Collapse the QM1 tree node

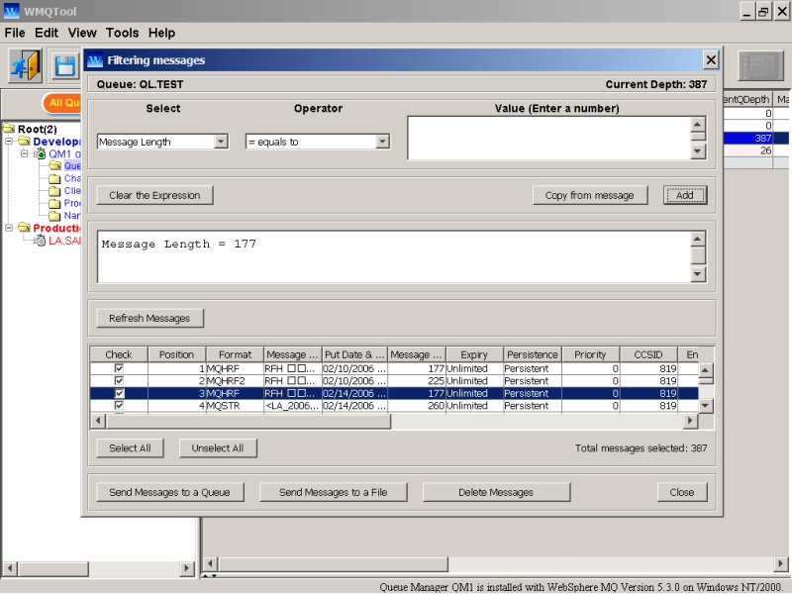click(24, 153)
